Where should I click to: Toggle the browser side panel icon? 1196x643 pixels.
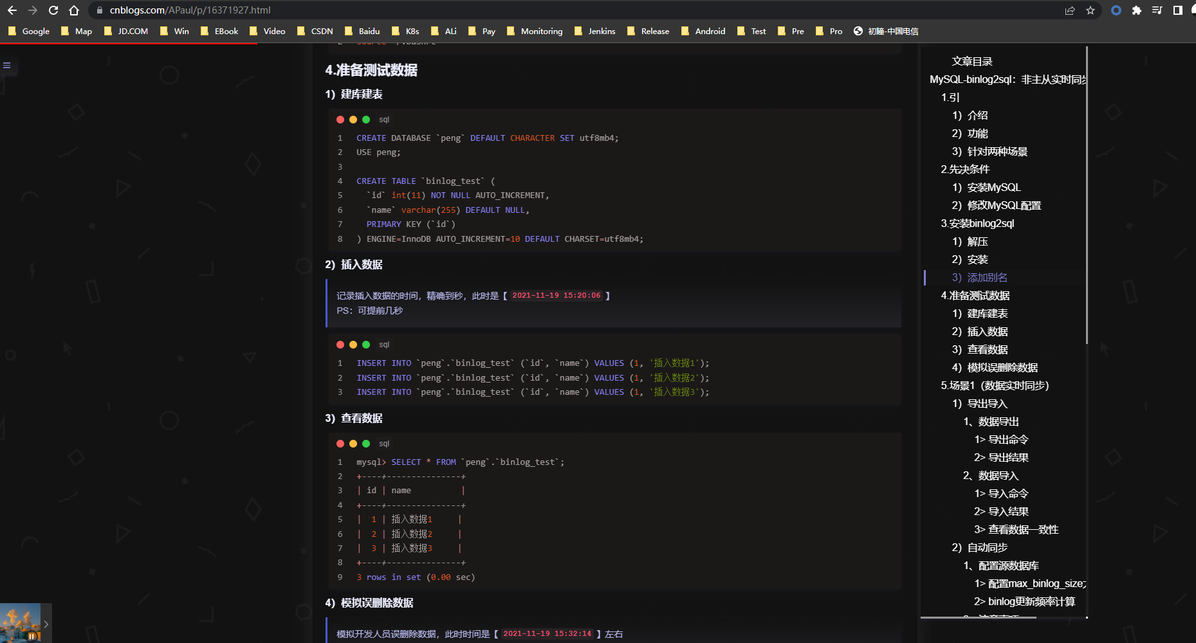(x=1178, y=10)
